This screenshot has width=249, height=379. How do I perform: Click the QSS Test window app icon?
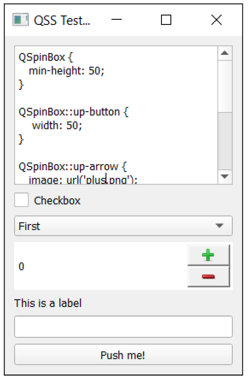pos(21,19)
